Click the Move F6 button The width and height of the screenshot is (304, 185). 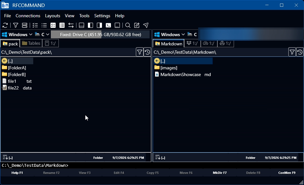(x=186, y=173)
